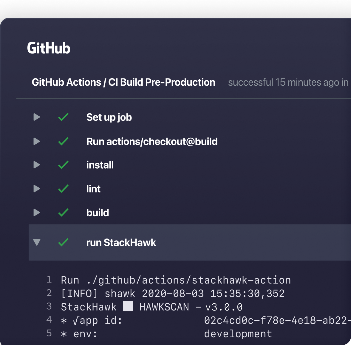The height and width of the screenshot is (345, 351).
Task: Click the StackHawk logo square in the log
Action: pyautogui.click(x=128, y=306)
